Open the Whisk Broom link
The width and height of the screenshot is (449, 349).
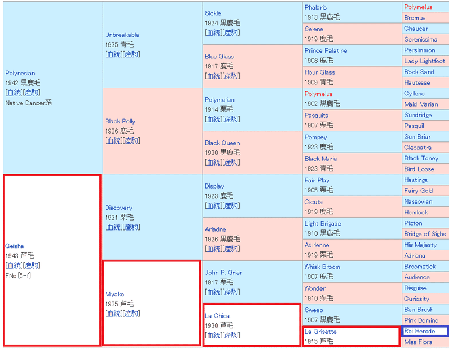322,267
